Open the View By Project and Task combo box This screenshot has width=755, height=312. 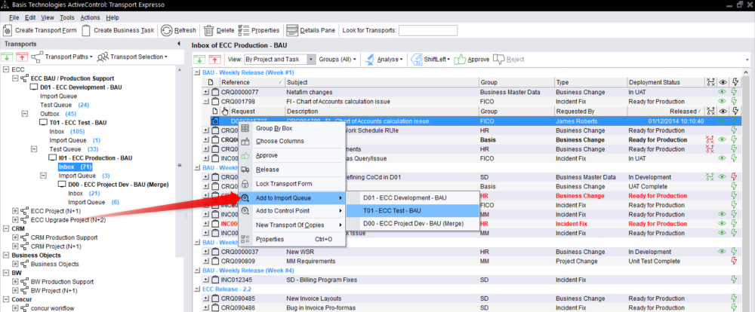pyautogui.click(x=312, y=60)
